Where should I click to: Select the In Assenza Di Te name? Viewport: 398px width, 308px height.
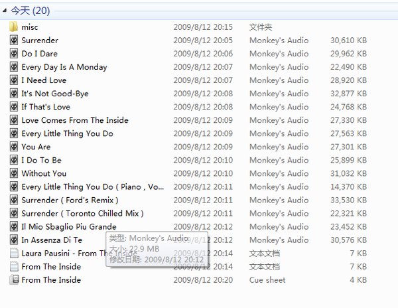(x=52, y=240)
